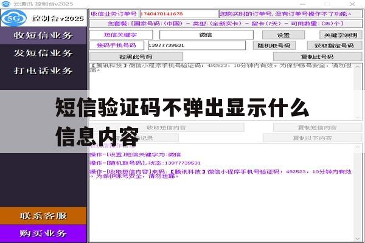Minimize the 云通讯 控制台 window
Viewport: 365px width, 243px height.
302,4
